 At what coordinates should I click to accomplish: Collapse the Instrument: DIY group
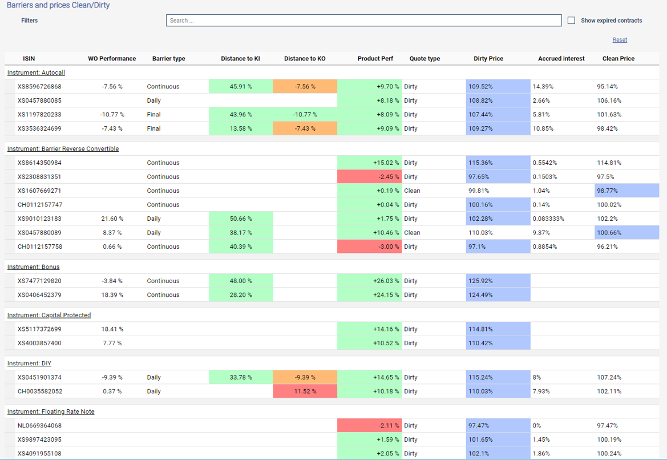[29, 363]
